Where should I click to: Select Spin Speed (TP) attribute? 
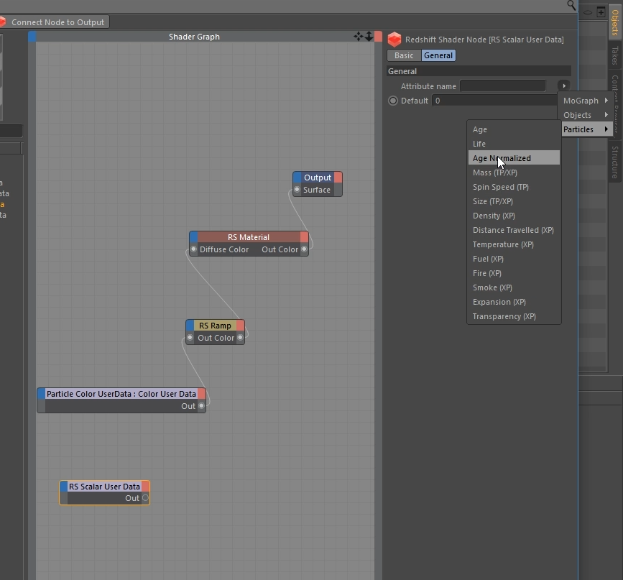(x=514, y=187)
